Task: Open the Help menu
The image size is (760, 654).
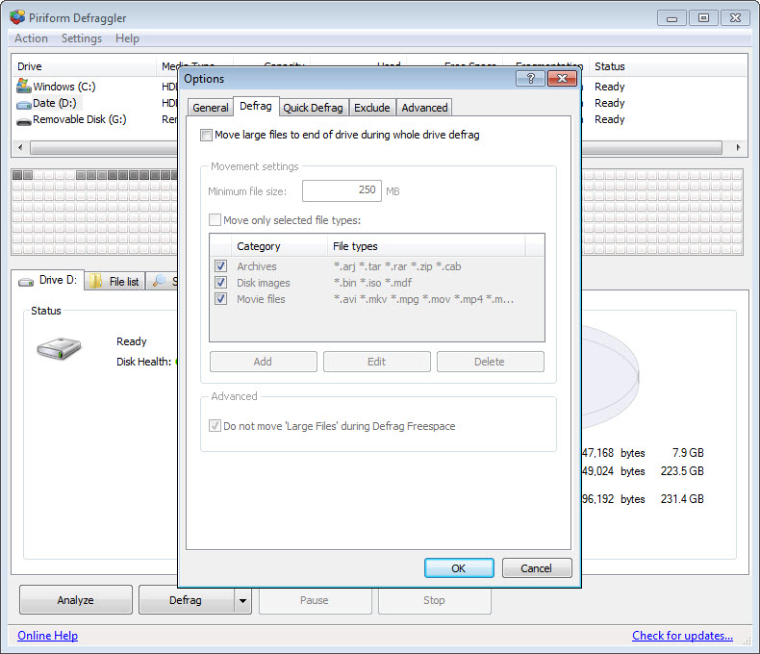Action: click(x=127, y=38)
